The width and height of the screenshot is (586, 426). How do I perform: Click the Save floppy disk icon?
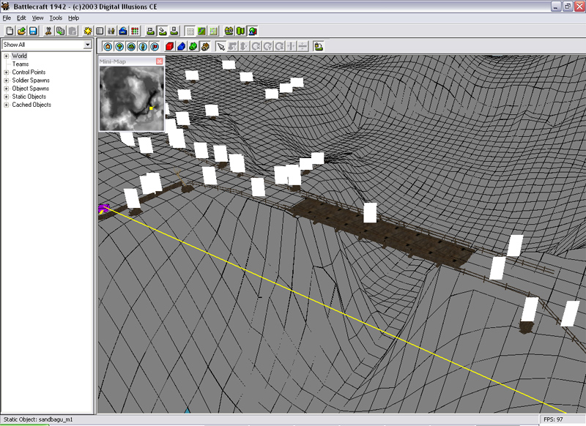(33, 31)
